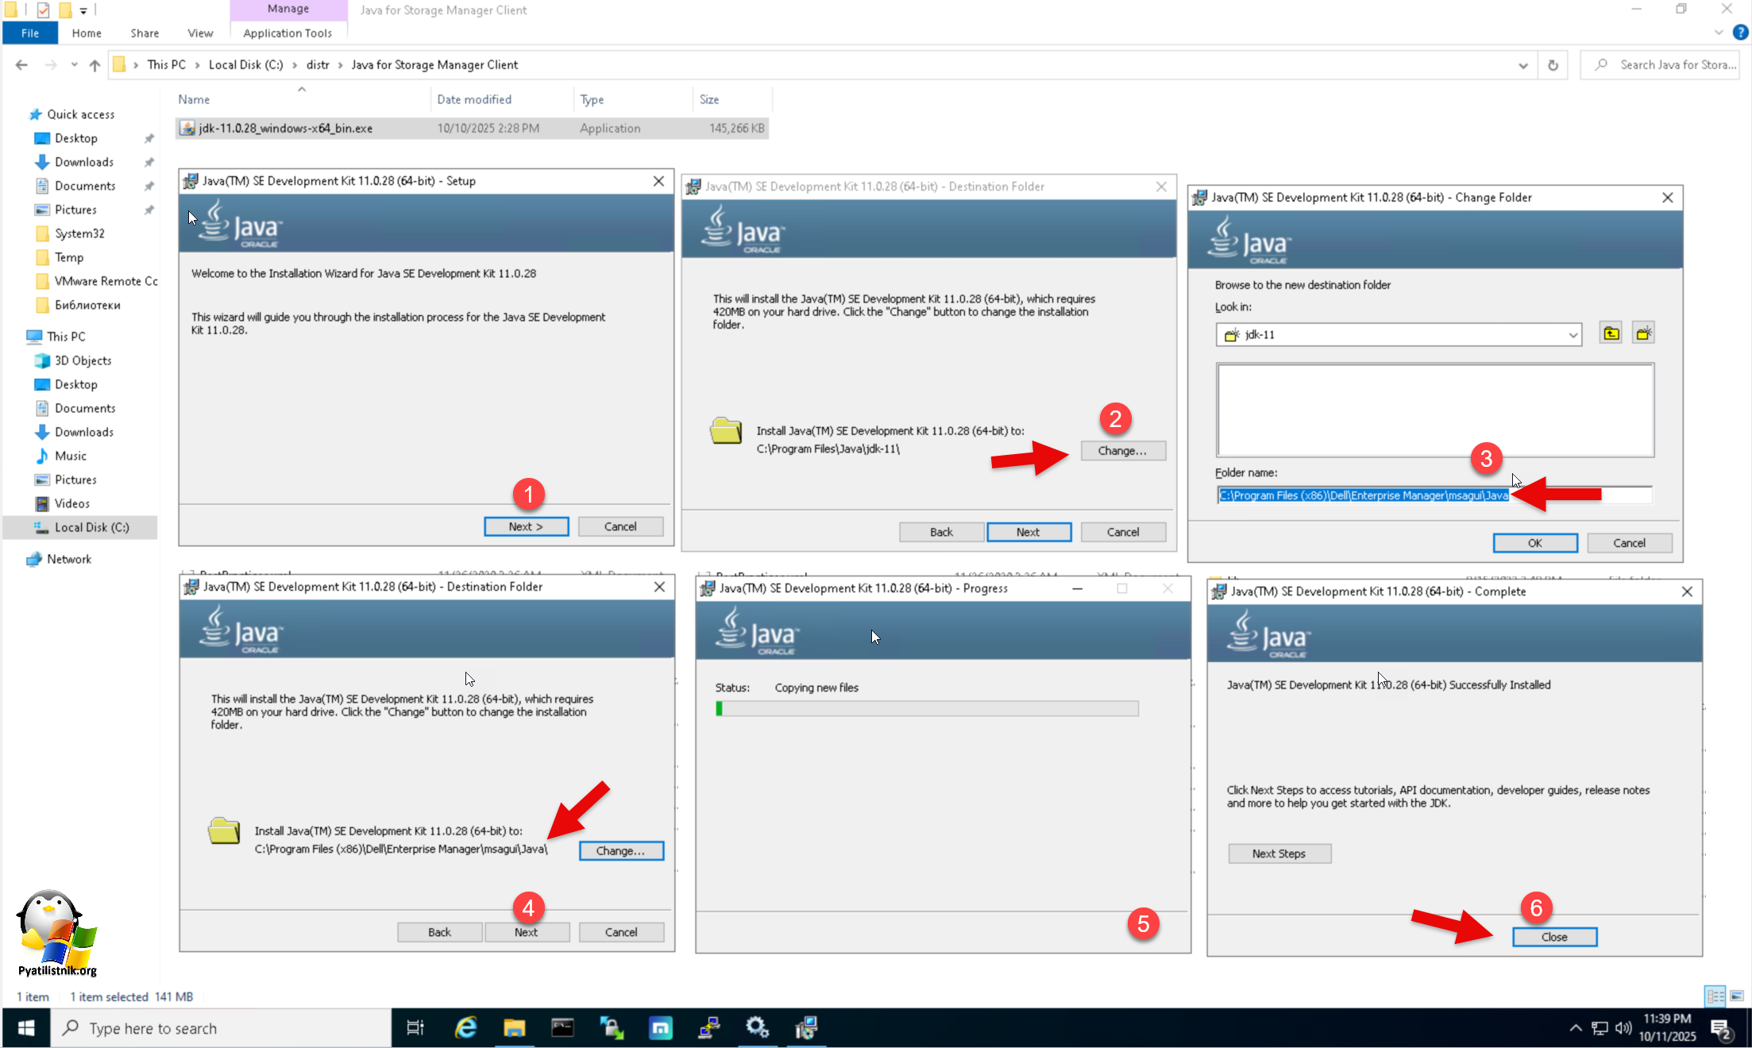1752x1048 pixels.
Task: Switch to details view toggle
Action: 1715,996
